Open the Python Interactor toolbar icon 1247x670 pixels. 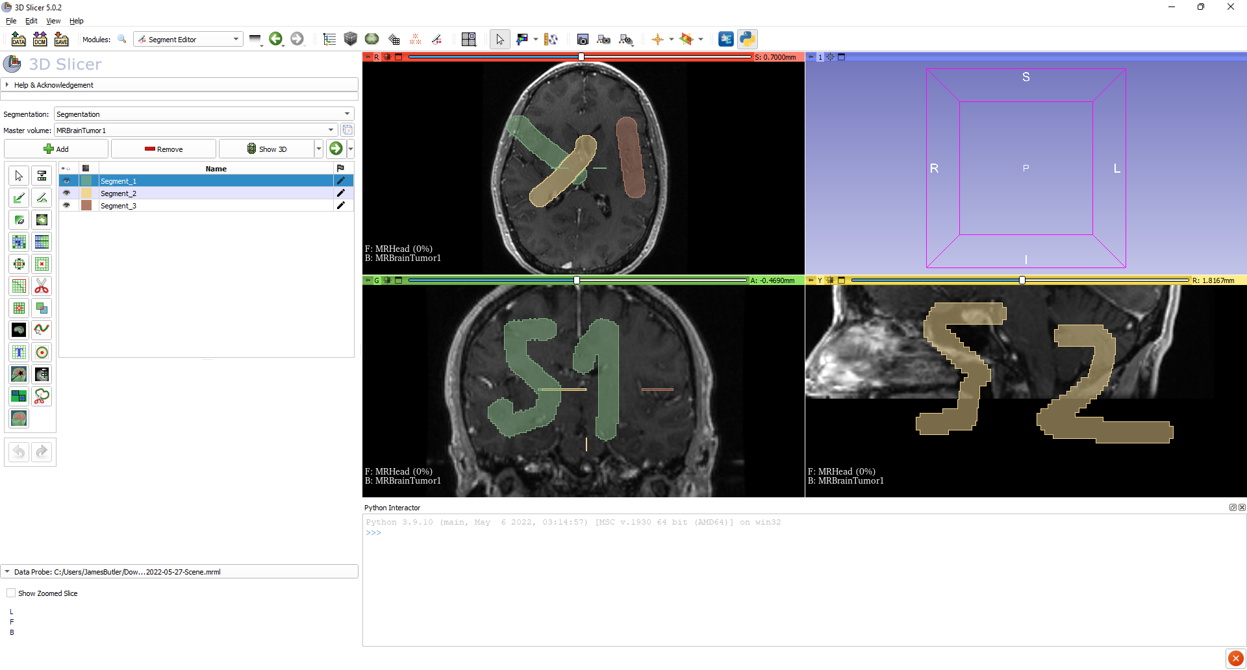tap(748, 40)
